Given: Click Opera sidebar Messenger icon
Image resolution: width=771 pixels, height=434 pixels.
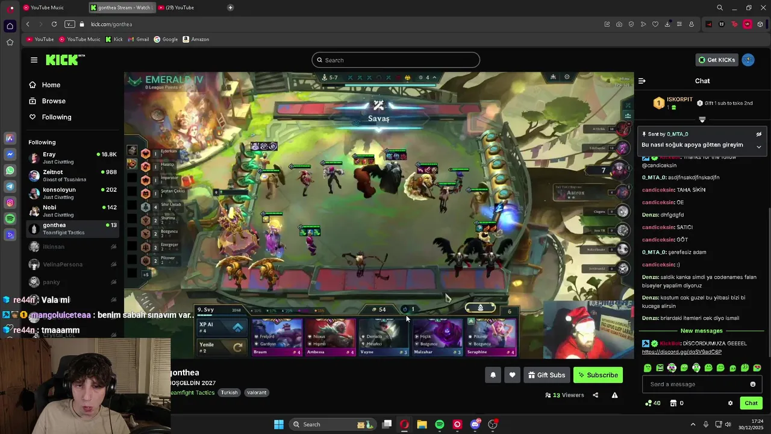Looking at the screenshot, I should click(10, 154).
